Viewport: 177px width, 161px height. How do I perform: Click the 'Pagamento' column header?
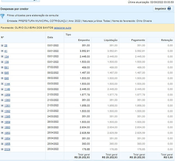[138, 40]
